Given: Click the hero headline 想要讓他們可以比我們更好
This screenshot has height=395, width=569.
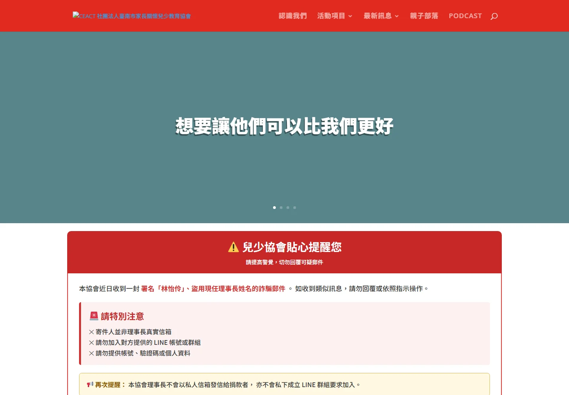Looking at the screenshot, I should 284,126.
